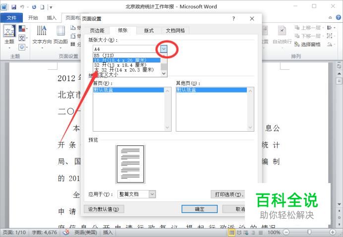Switch to Draft view icon
The width and height of the screenshot is (343, 237).
(261, 233)
